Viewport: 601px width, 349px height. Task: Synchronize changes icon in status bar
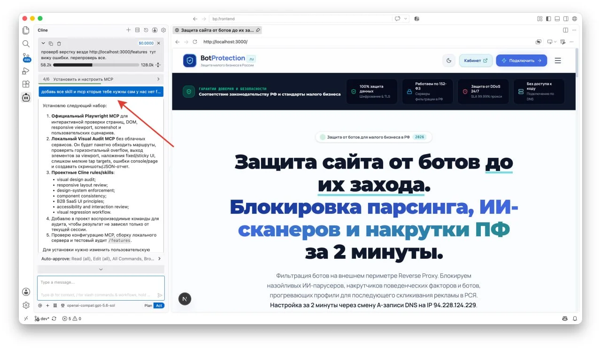coord(54,318)
